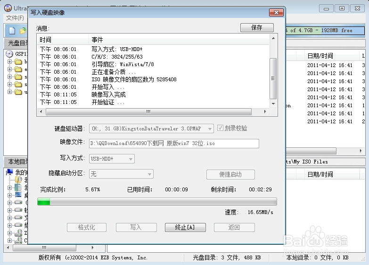Click the New file icon in UltraISO toolbar
The width and height of the screenshot is (369, 265).
click(12, 30)
